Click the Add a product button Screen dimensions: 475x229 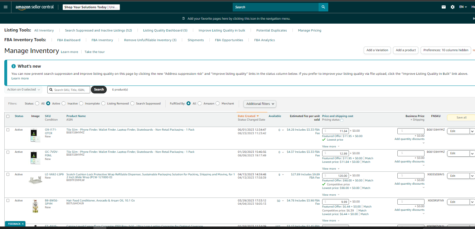click(406, 50)
